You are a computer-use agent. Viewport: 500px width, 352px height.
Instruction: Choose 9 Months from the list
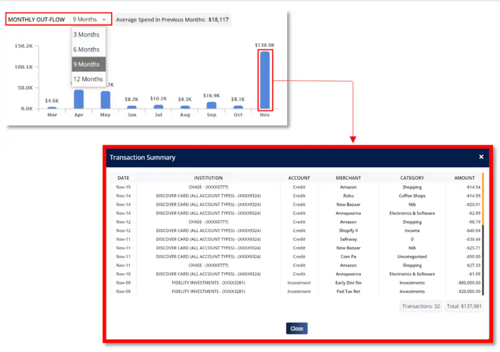pos(86,65)
